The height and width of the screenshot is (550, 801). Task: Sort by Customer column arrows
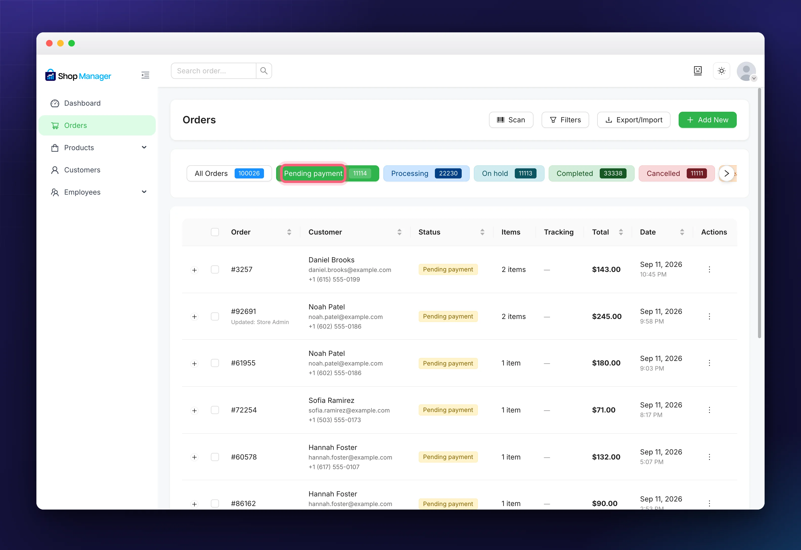pos(399,232)
